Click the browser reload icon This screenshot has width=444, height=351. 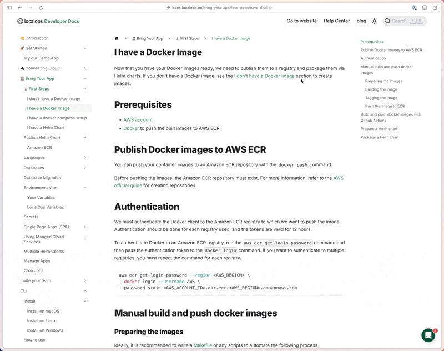click(41, 8)
